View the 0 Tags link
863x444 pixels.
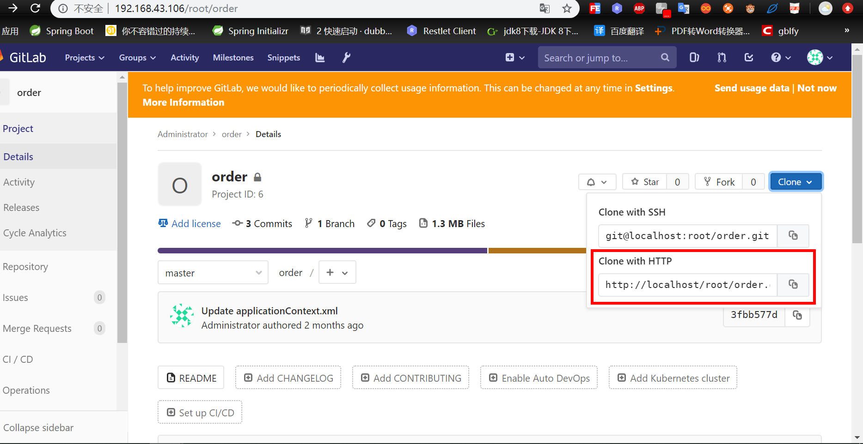[x=387, y=223]
